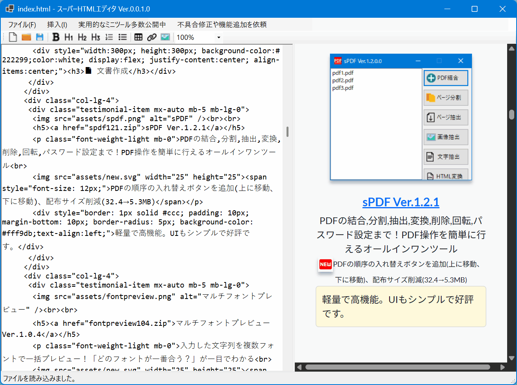Click the sPDF Ver.1.2.1 link in preview
Screen dimensions: 517x385
[401, 202]
